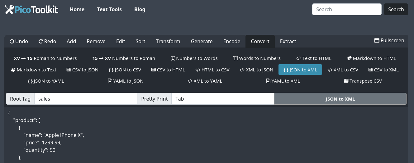
Task: Toggle Fullscreen mode icon
Action: 377,41
